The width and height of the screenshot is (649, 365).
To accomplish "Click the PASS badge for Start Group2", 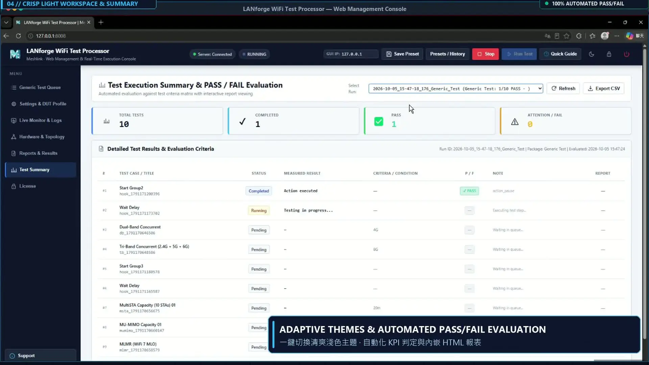I will [469, 191].
